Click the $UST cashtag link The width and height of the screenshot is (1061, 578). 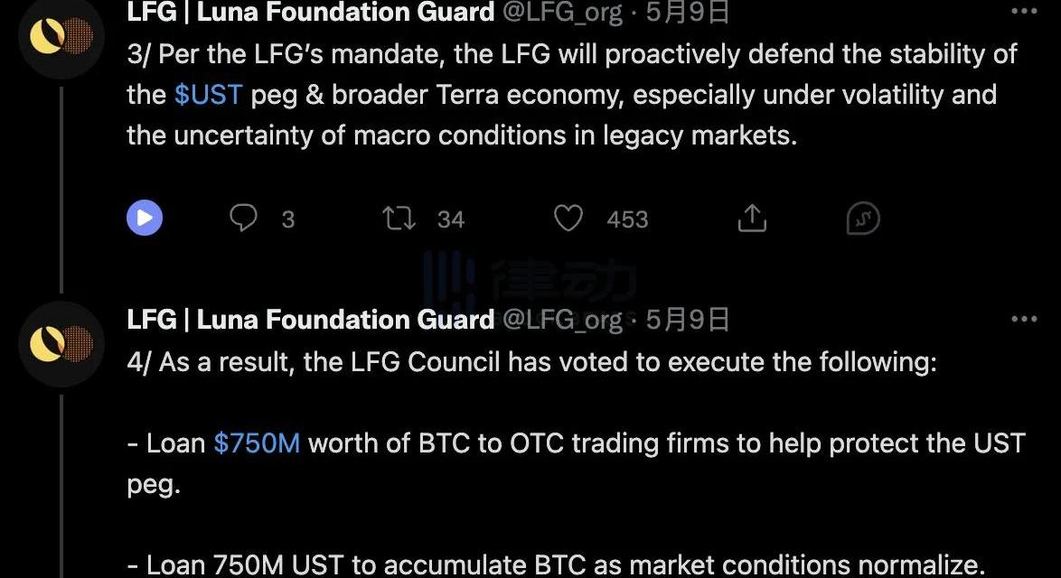(208, 95)
